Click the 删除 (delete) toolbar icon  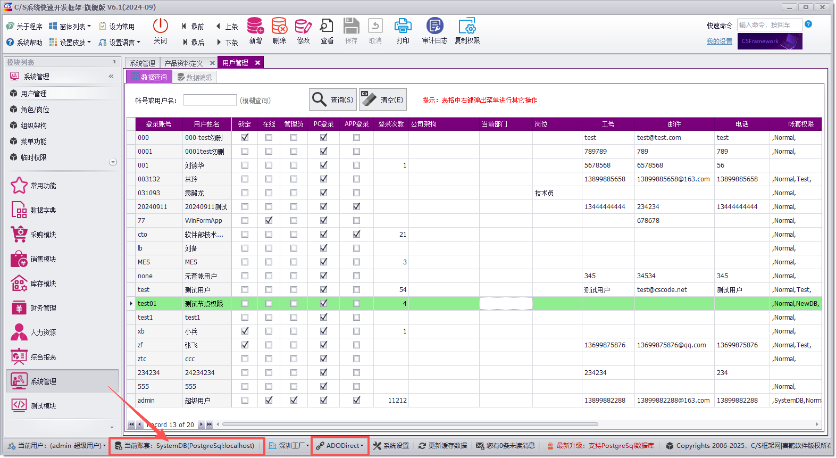pyautogui.click(x=279, y=31)
